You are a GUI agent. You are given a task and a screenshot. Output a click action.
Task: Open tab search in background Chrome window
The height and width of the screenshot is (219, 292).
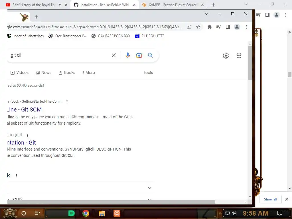(x=246, y=4)
